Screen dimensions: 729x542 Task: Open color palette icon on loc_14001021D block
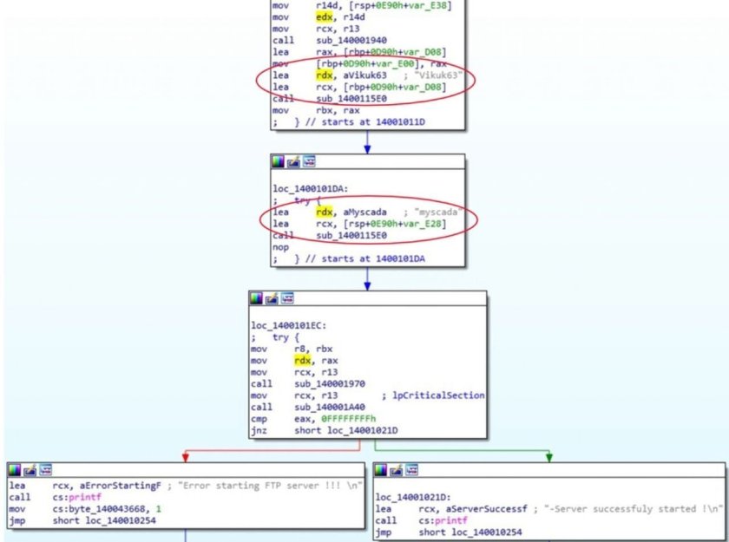(x=381, y=470)
